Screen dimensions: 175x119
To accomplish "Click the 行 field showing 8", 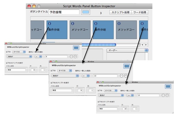I will (33, 70).
